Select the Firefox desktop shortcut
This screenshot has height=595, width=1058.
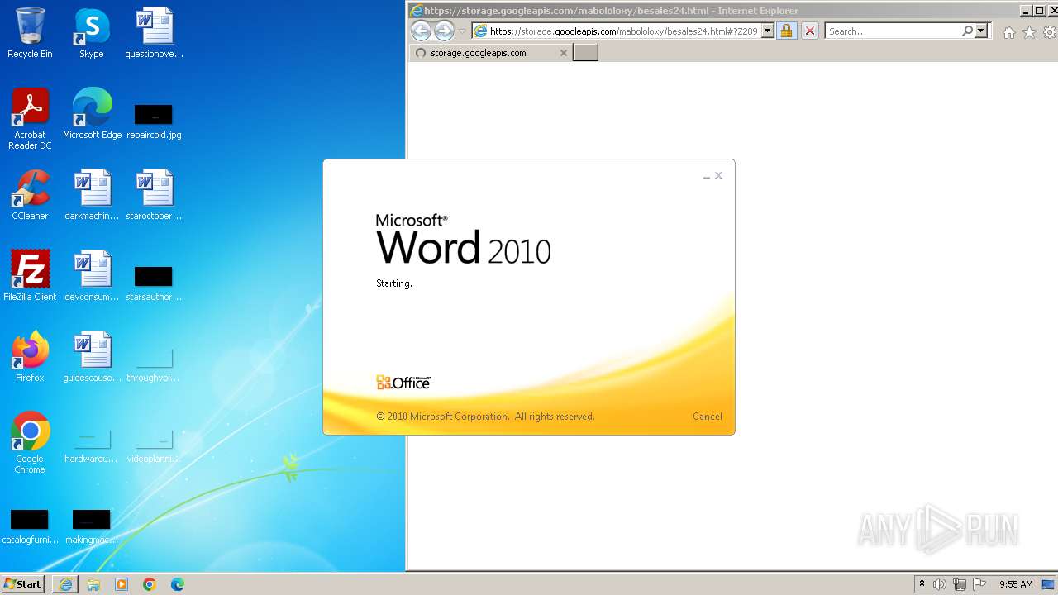pyautogui.click(x=30, y=357)
